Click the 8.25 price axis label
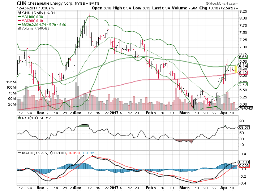Image resolution: width=253 pixels, height=191 pixels. click(x=243, y=12)
